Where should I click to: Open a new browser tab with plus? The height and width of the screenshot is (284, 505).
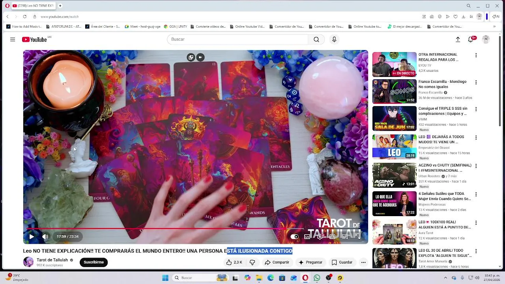point(60,6)
